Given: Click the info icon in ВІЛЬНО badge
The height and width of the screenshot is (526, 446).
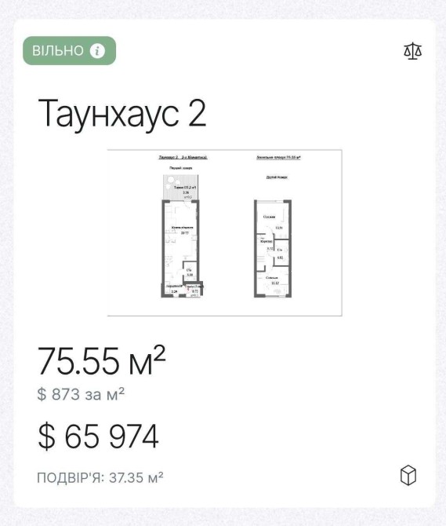Looking at the screenshot, I should click(97, 51).
